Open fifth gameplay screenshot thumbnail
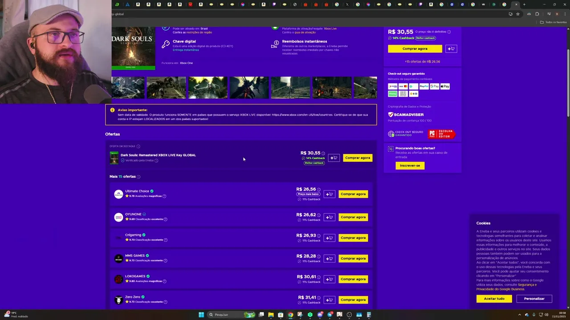The width and height of the screenshot is (570, 320). [290, 87]
